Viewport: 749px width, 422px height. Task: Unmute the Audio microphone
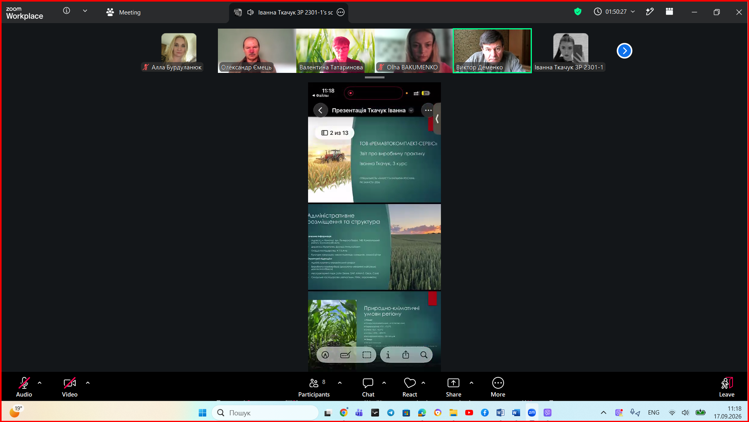coord(24,388)
